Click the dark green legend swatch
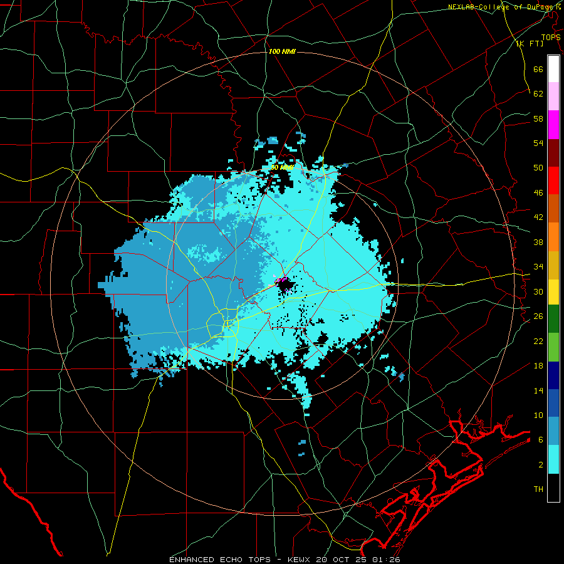 [x=553, y=319]
